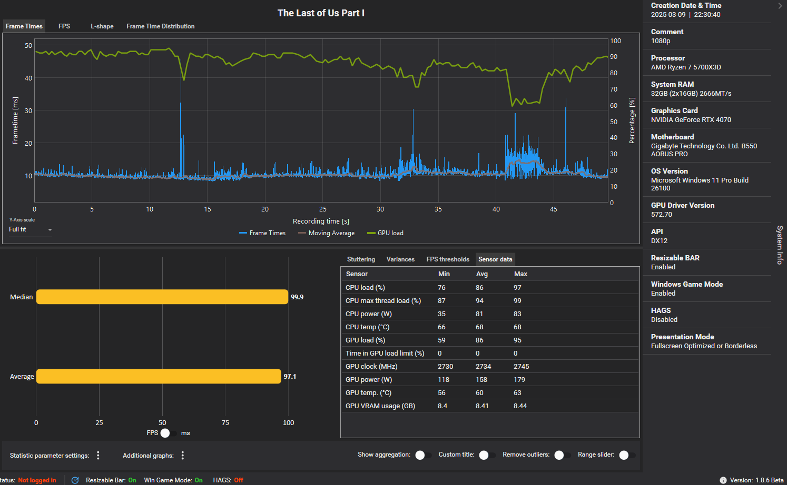Click the Not logged in status

(37, 480)
